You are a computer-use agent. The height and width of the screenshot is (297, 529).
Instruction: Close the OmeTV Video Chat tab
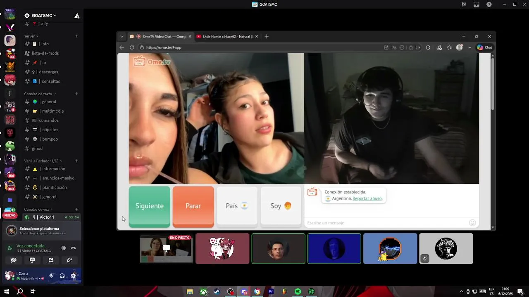[x=190, y=36]
